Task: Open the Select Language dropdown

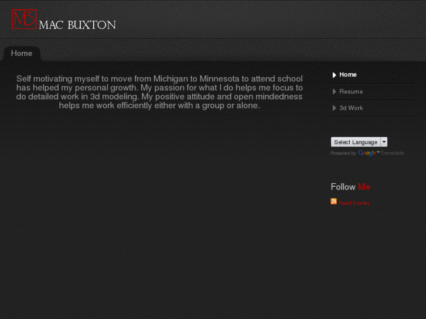Action: (359, 142)
